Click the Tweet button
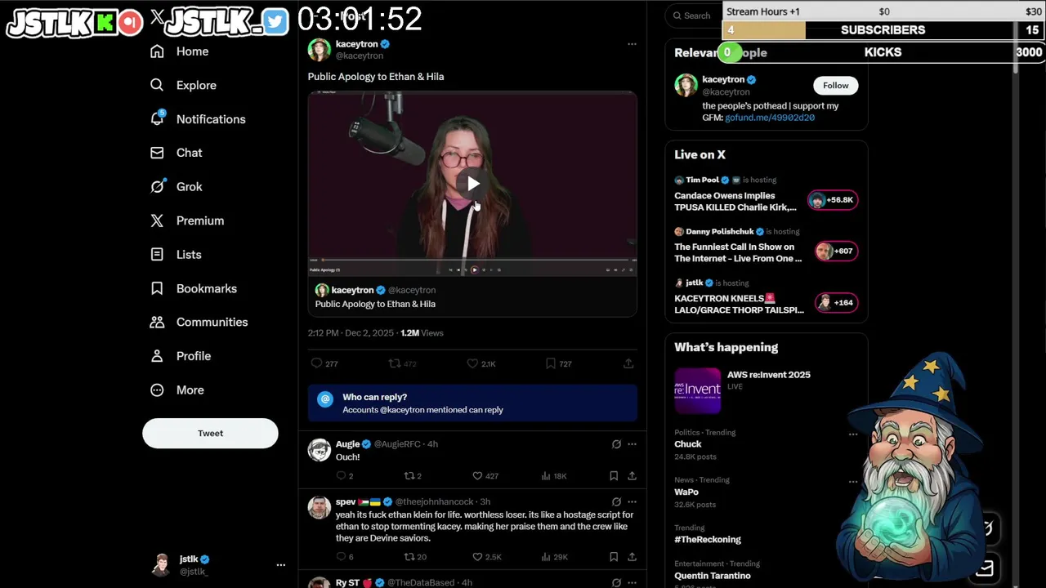 210,434
